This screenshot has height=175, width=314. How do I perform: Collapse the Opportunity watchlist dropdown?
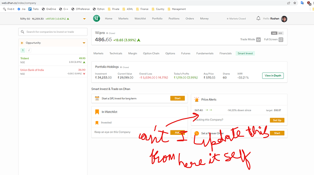point(84,43)
